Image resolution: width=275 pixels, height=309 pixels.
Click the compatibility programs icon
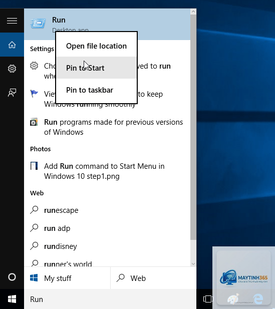pyautogui.click(x=34, y=122)
